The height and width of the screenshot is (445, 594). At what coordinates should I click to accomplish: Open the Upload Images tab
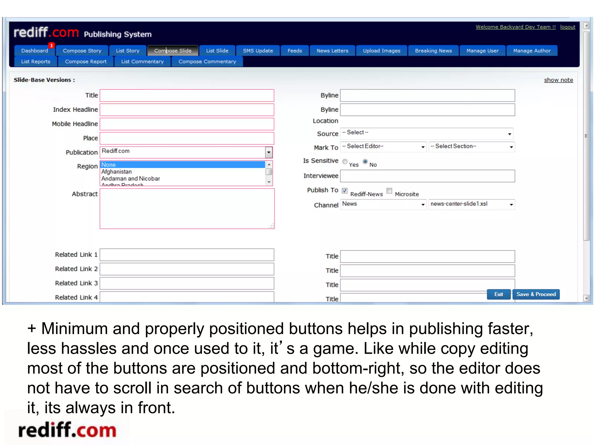tap(382, 51)
